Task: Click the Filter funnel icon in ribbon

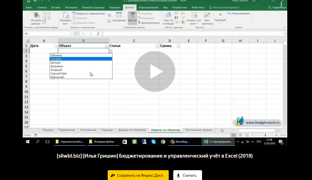Action: 132,16
